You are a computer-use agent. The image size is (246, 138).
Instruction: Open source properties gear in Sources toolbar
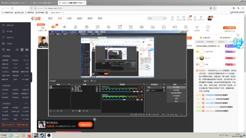pos(80,111)
